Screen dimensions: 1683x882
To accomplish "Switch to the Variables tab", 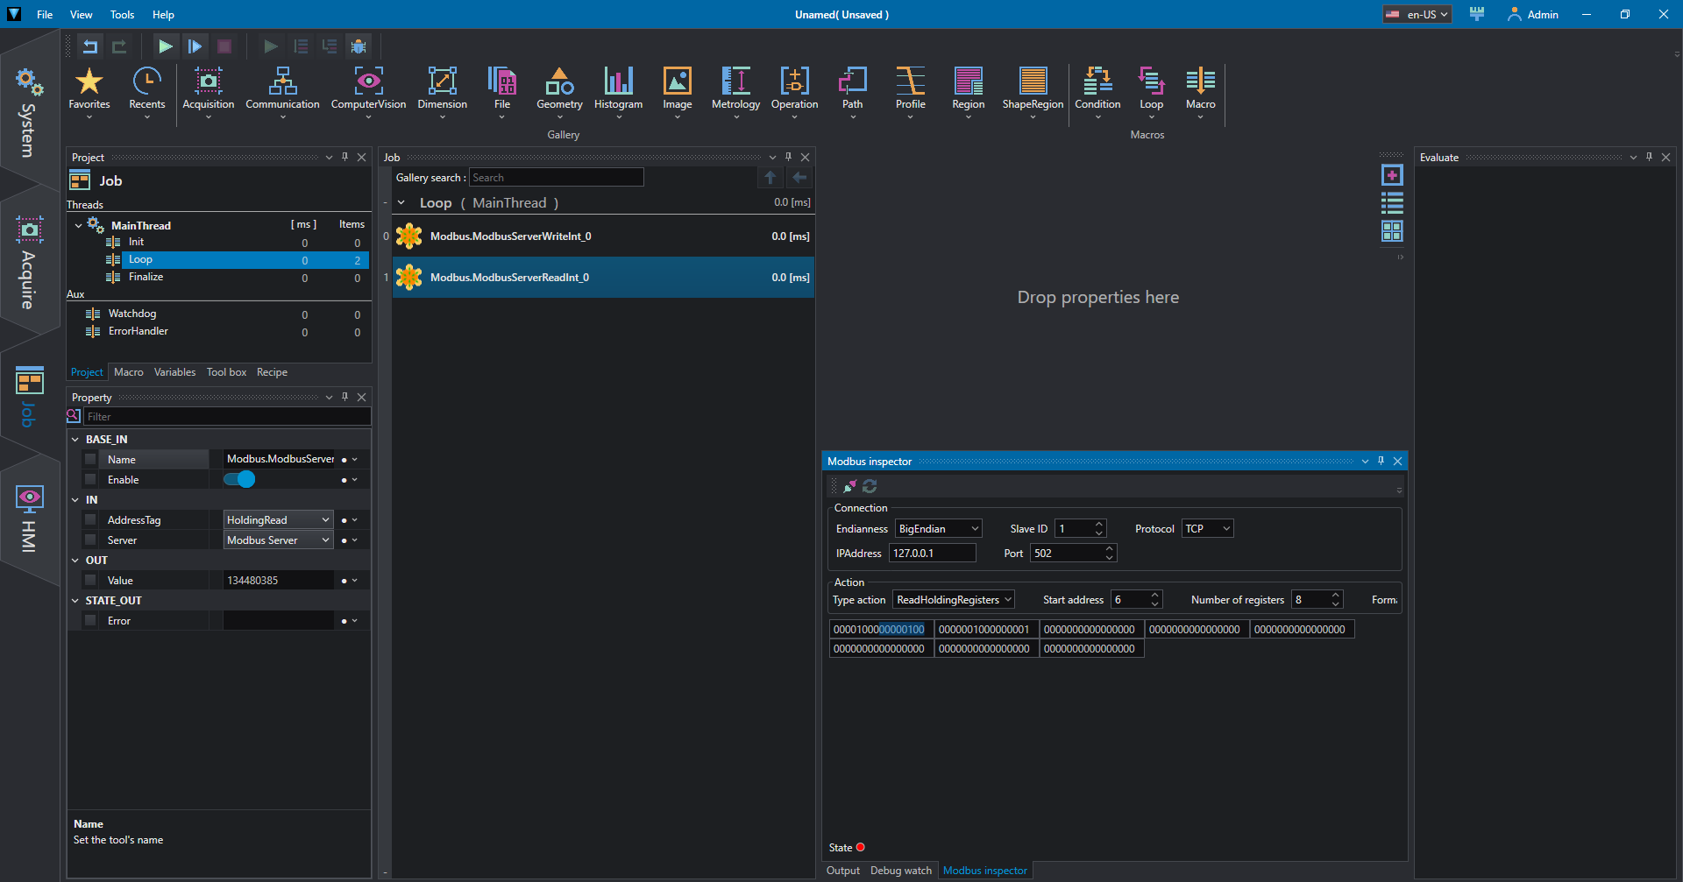I will point(174,372).
